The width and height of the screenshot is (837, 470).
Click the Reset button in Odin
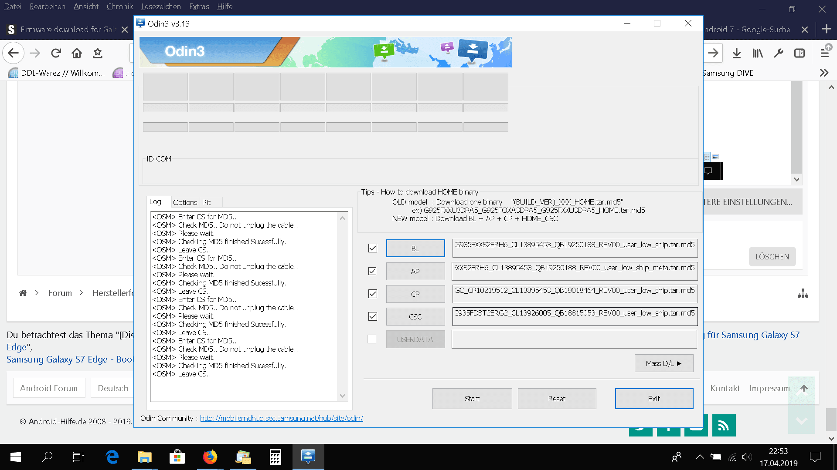click(557, 399)
